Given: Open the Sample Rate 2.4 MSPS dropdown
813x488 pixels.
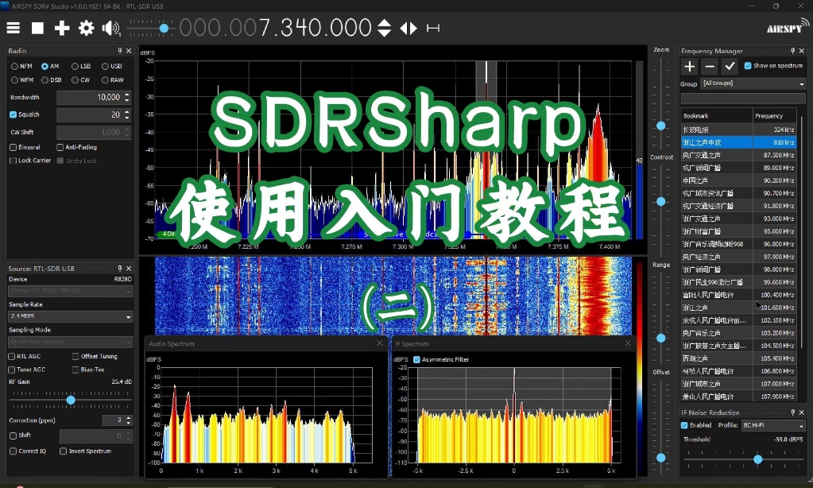Looking at the screenshot, I should pyautogui.click(x=71, y=316).
